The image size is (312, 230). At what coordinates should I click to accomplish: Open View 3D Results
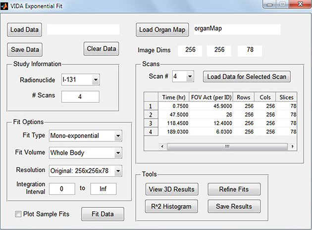[171, 189]
